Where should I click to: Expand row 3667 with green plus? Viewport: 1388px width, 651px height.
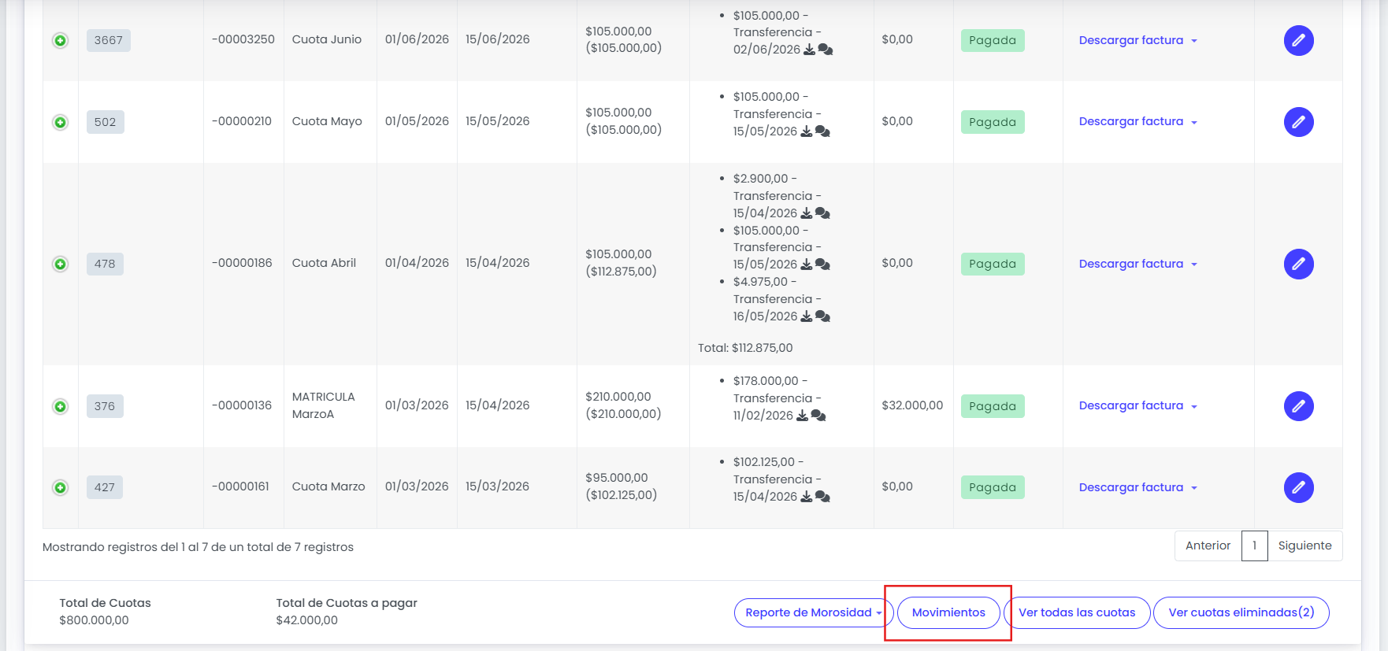tap(60, 40)
